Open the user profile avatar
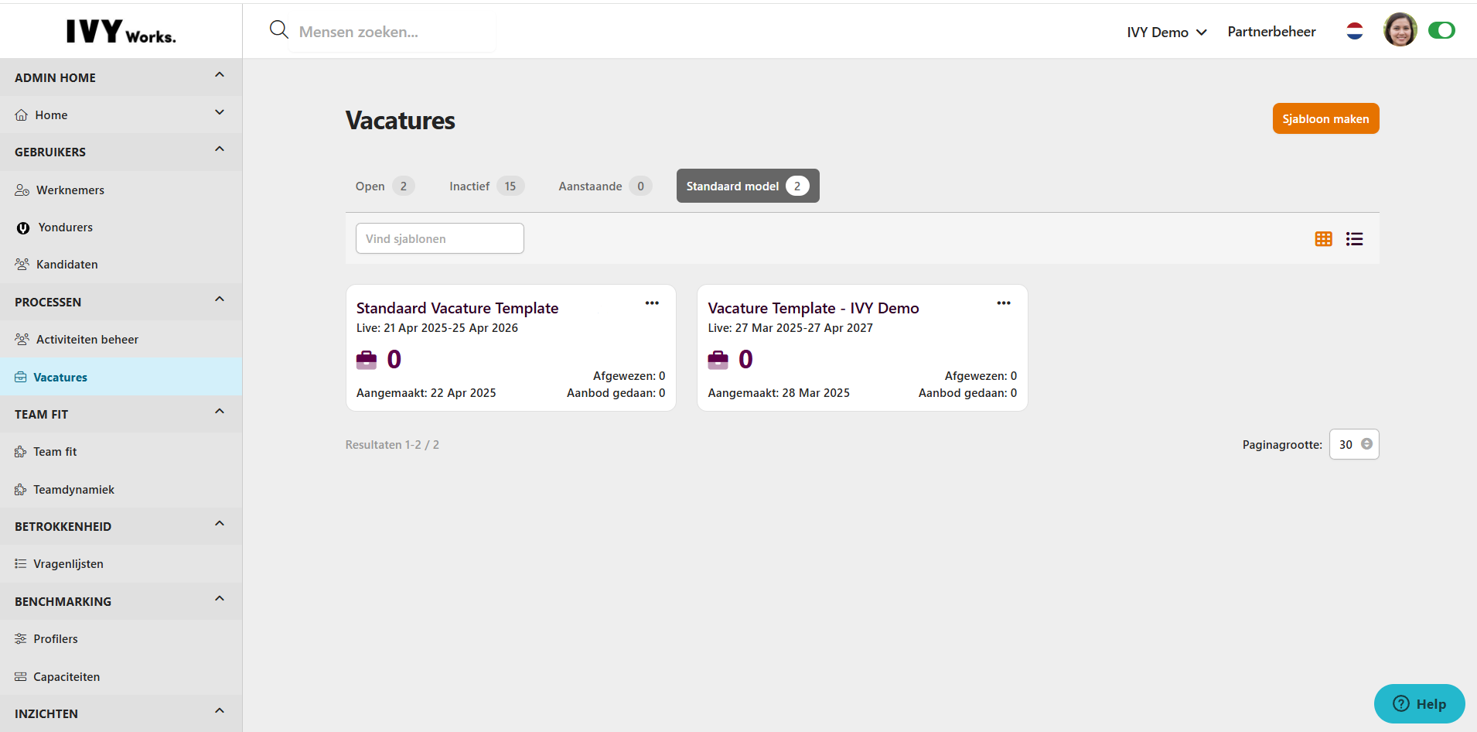This screenshot has width=1477, height=732. tap(1400, 31)
